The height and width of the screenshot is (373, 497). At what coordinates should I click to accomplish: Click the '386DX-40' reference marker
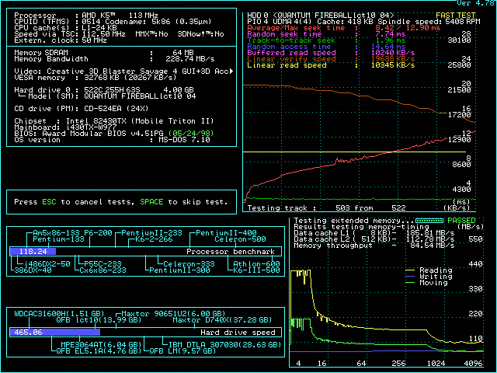click(x=33, y=270)
